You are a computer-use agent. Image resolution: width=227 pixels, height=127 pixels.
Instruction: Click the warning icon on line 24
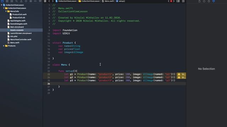[179, 78]
